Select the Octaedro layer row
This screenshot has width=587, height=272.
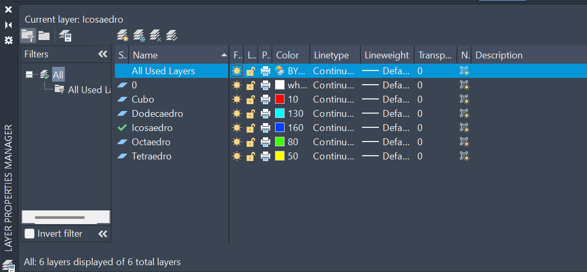pos(151,142)
